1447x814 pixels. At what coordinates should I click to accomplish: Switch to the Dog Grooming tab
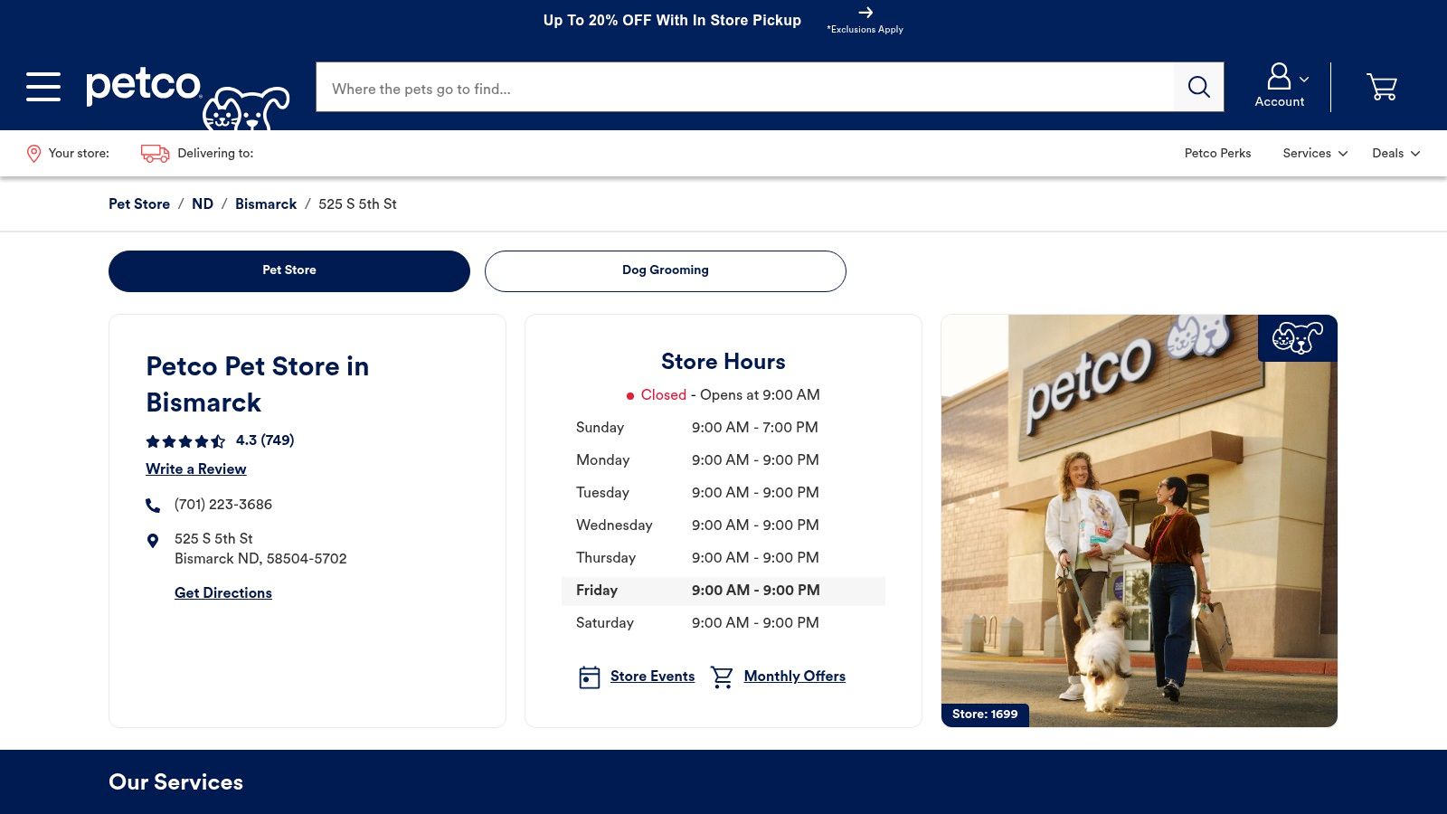click(666, 270)
